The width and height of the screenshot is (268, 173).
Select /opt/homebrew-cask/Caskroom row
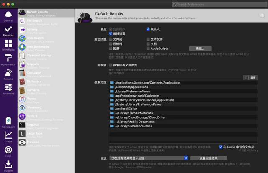pos(183,96)
